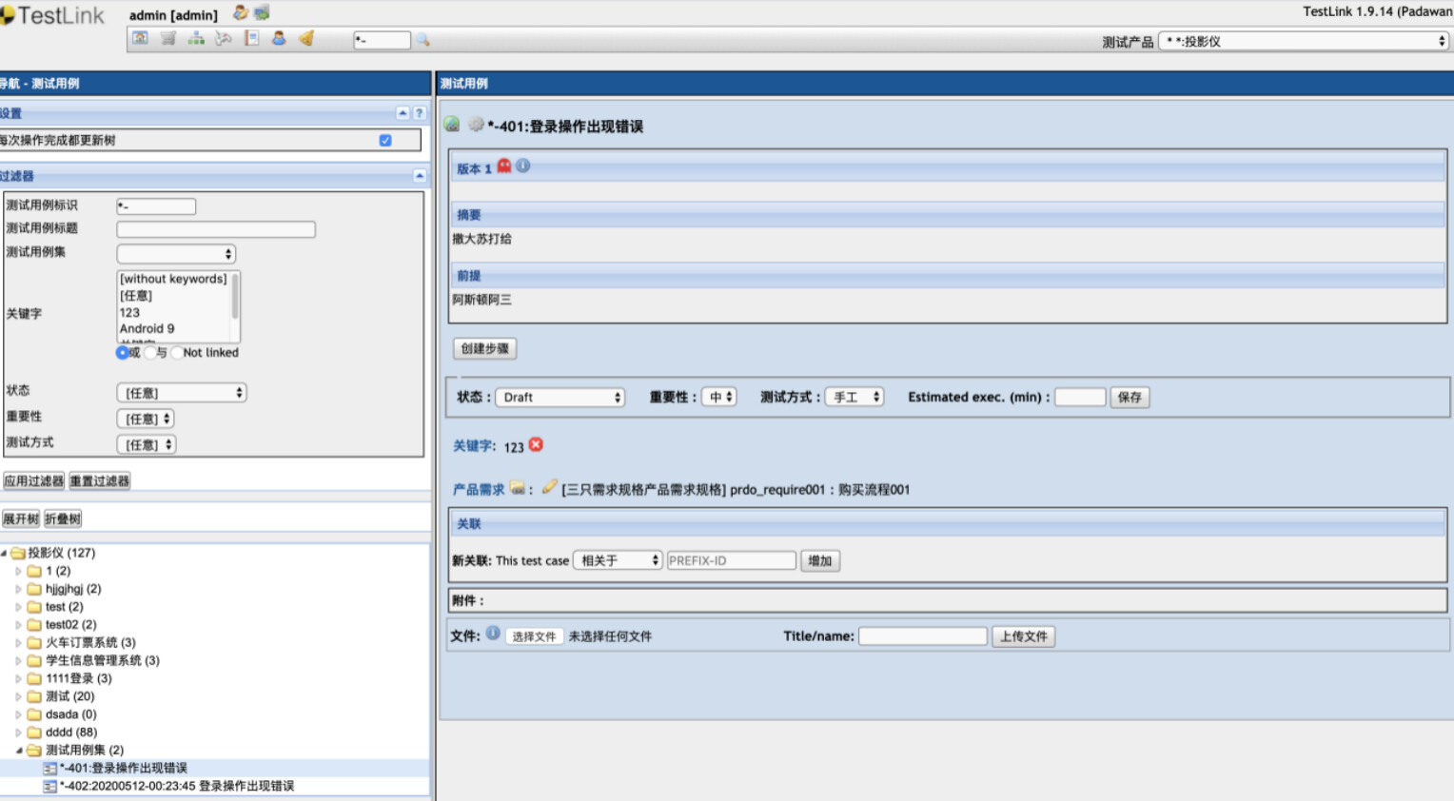Screen dimensions: 1454x801
Task: Select tree item *-401:登录操作出现错误
Action: click(124, 769)
